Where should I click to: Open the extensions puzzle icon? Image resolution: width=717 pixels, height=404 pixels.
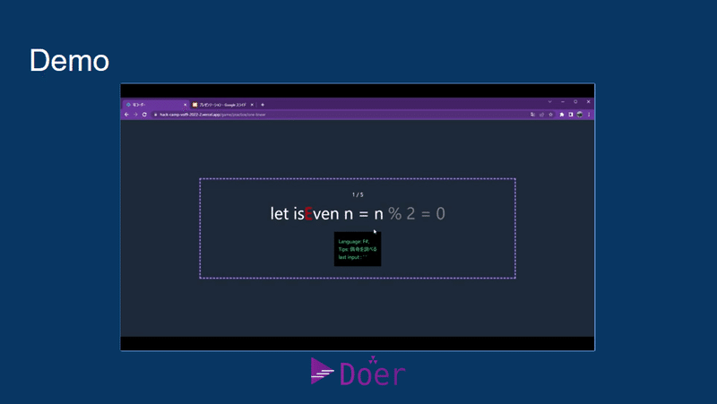point(562,115)
